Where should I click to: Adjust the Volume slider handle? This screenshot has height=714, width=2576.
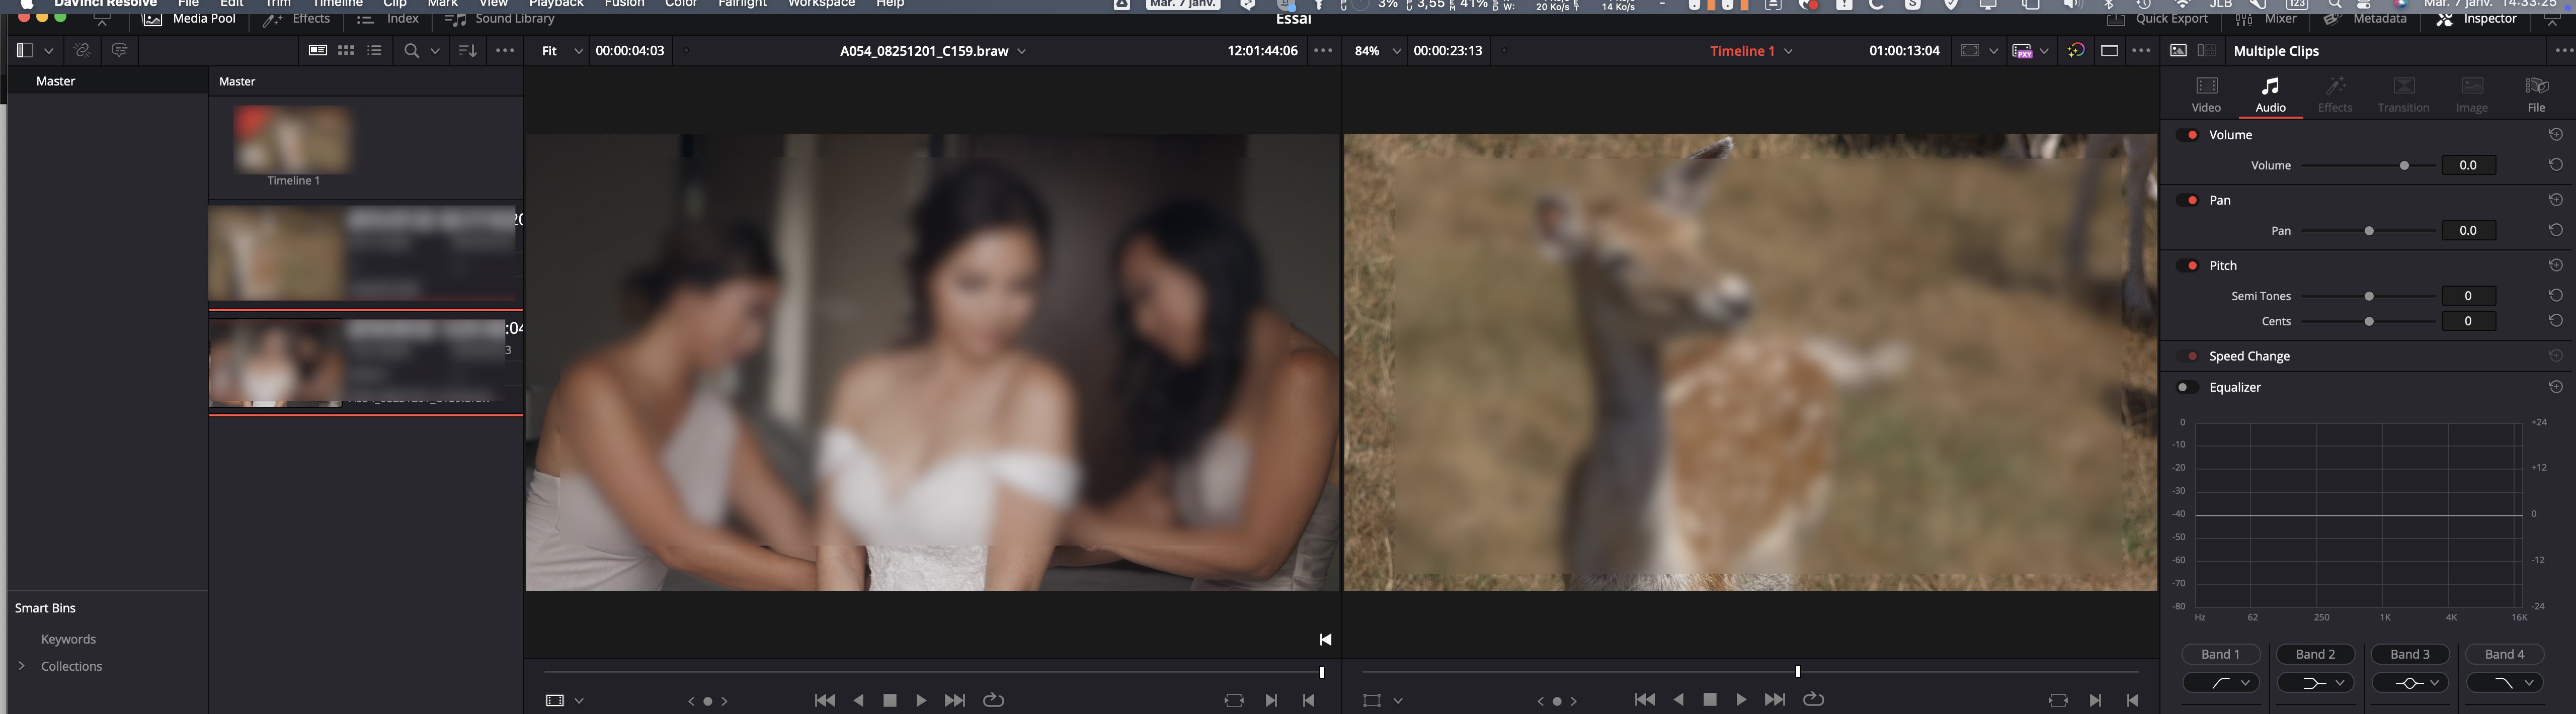coord(2404,165)
